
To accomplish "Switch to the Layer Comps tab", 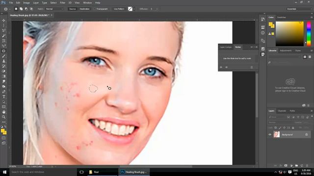I will coord(226,47).
